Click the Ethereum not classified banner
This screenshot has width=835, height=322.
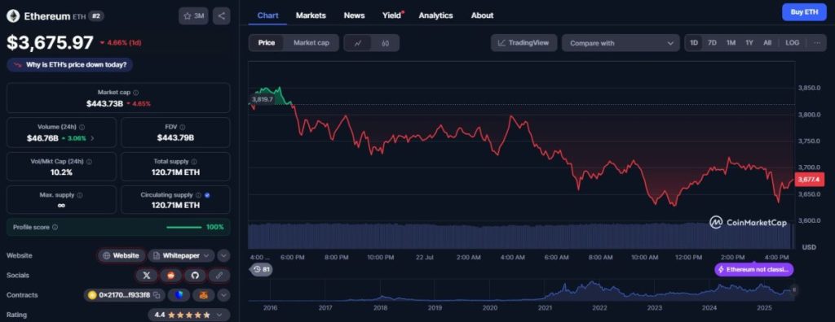pyautogui.click(x=754, y=270)
